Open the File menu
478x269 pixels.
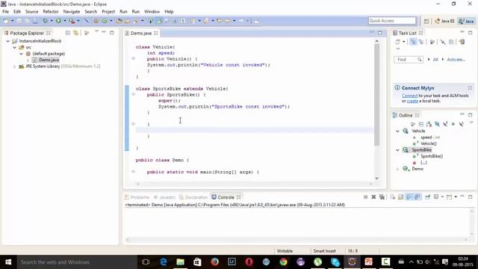pos(5,12)
